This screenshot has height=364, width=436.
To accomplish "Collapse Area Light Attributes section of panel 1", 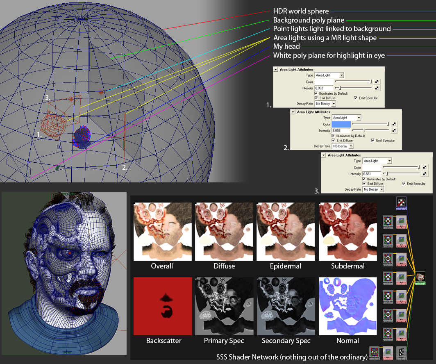I will coord(275,70).
